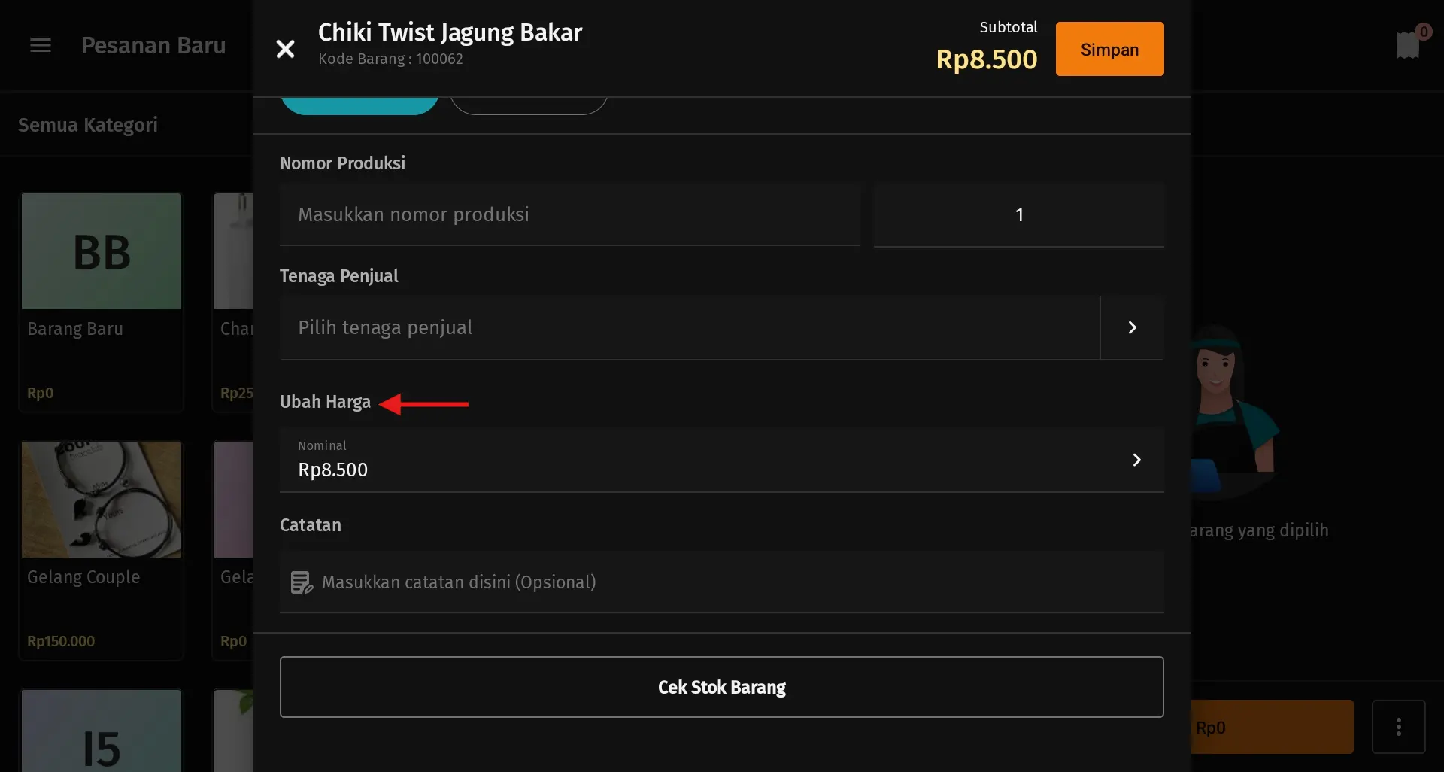Open the three-dot options menu at bottom right
Viewport: 1444px width, 772px height.
(1400, 726)
